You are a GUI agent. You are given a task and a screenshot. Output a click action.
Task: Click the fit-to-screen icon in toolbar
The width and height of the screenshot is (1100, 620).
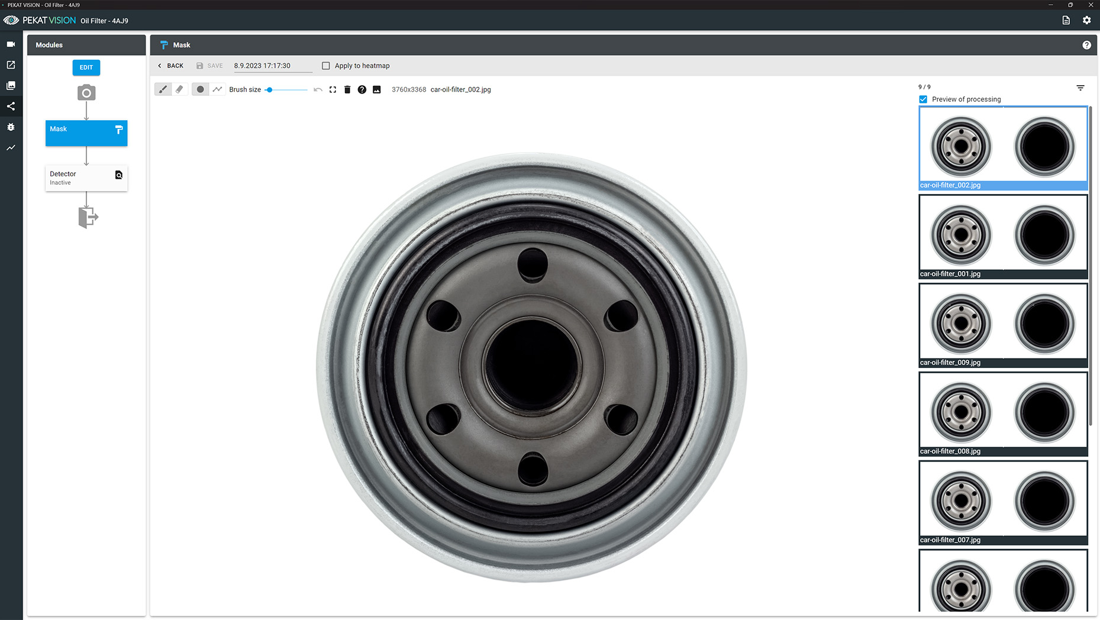pyautogui.click(x=333, y=89)
